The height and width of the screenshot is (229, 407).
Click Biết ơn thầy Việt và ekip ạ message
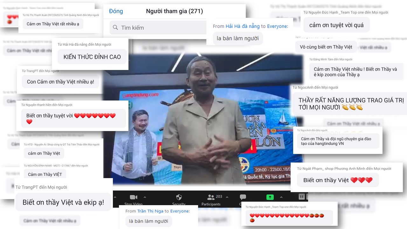(63, 202)
